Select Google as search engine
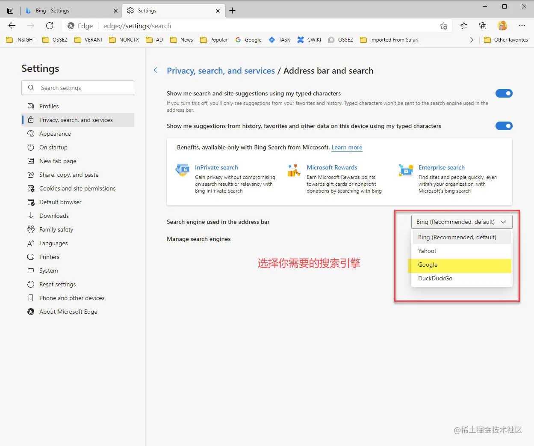Image resolution: width=534 pixels, height=446 pixels. pos(462,265)
